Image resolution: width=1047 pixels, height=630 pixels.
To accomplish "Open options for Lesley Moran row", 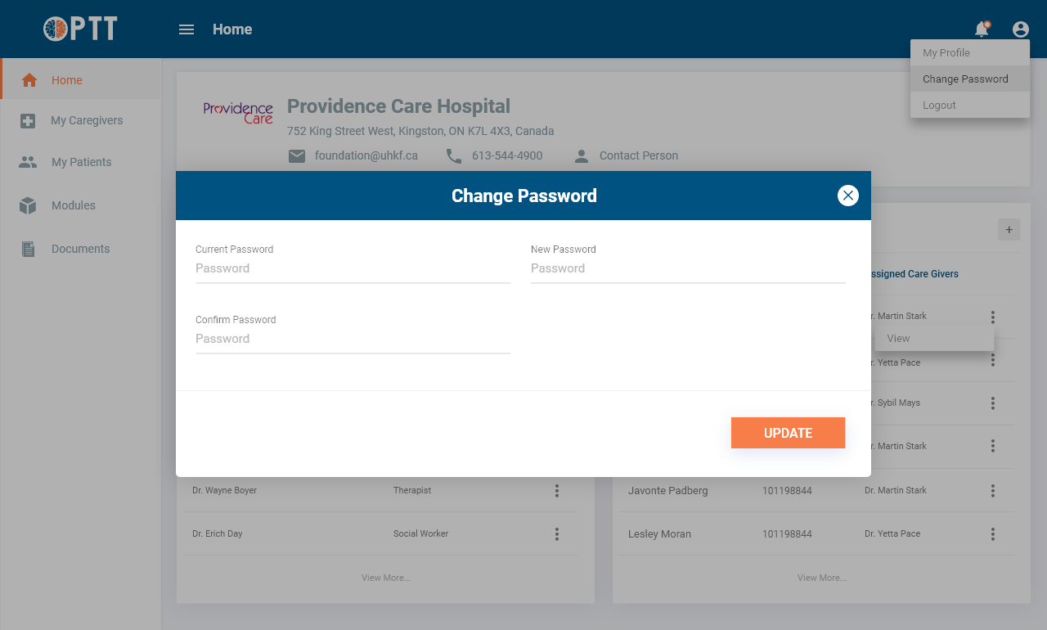I will [992, 534].
